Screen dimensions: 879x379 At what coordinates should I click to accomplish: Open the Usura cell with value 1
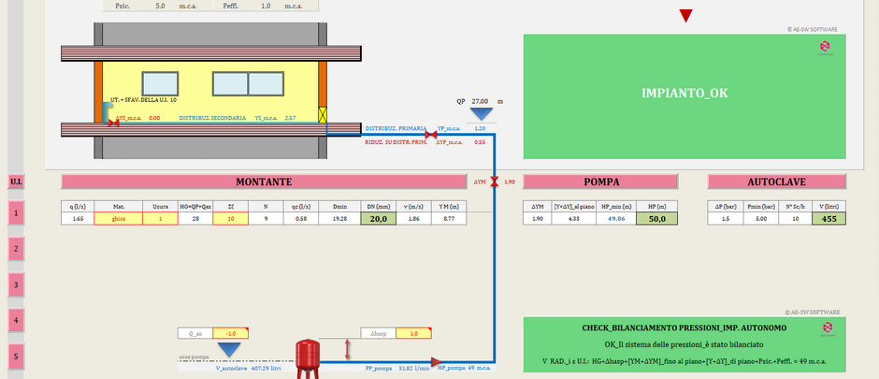[160, 218]
